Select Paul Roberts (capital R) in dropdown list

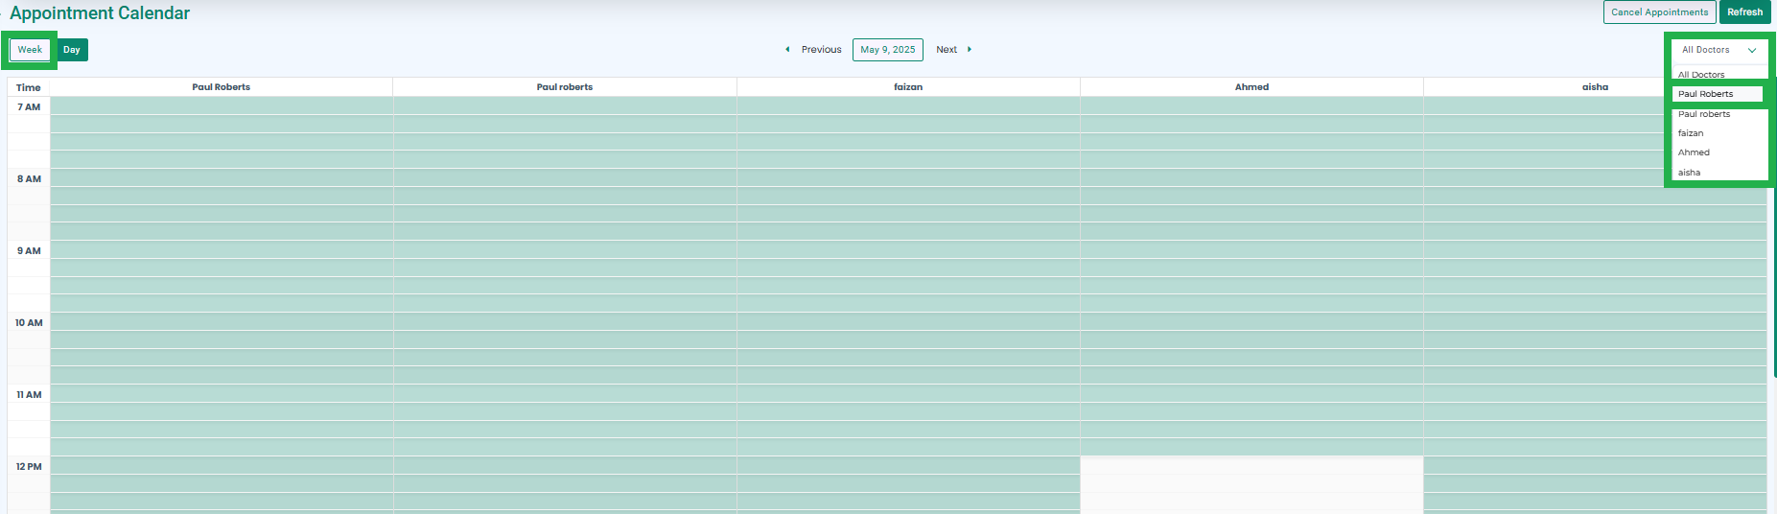[1718, 94]
